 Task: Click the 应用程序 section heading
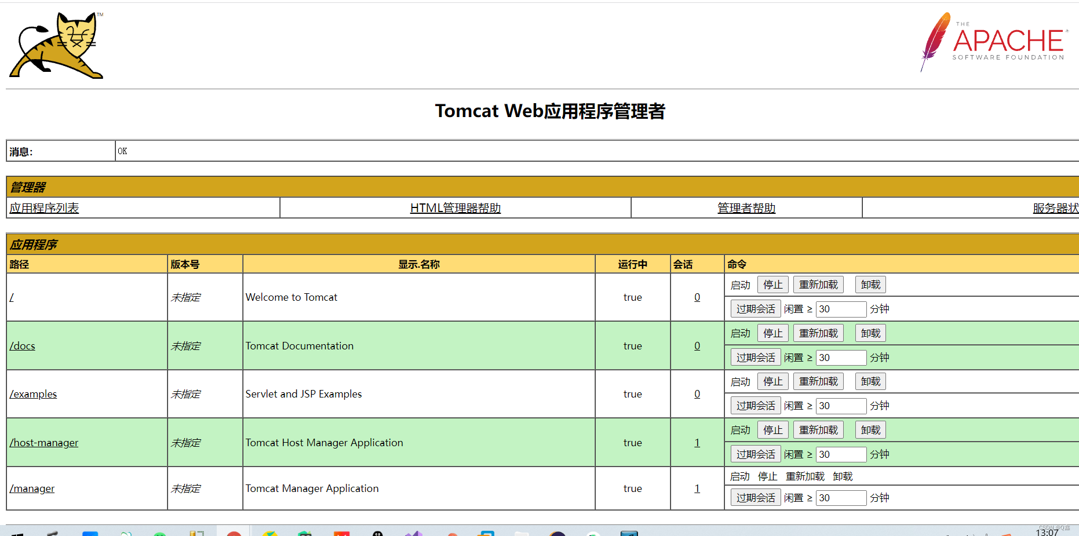[34, 245]
